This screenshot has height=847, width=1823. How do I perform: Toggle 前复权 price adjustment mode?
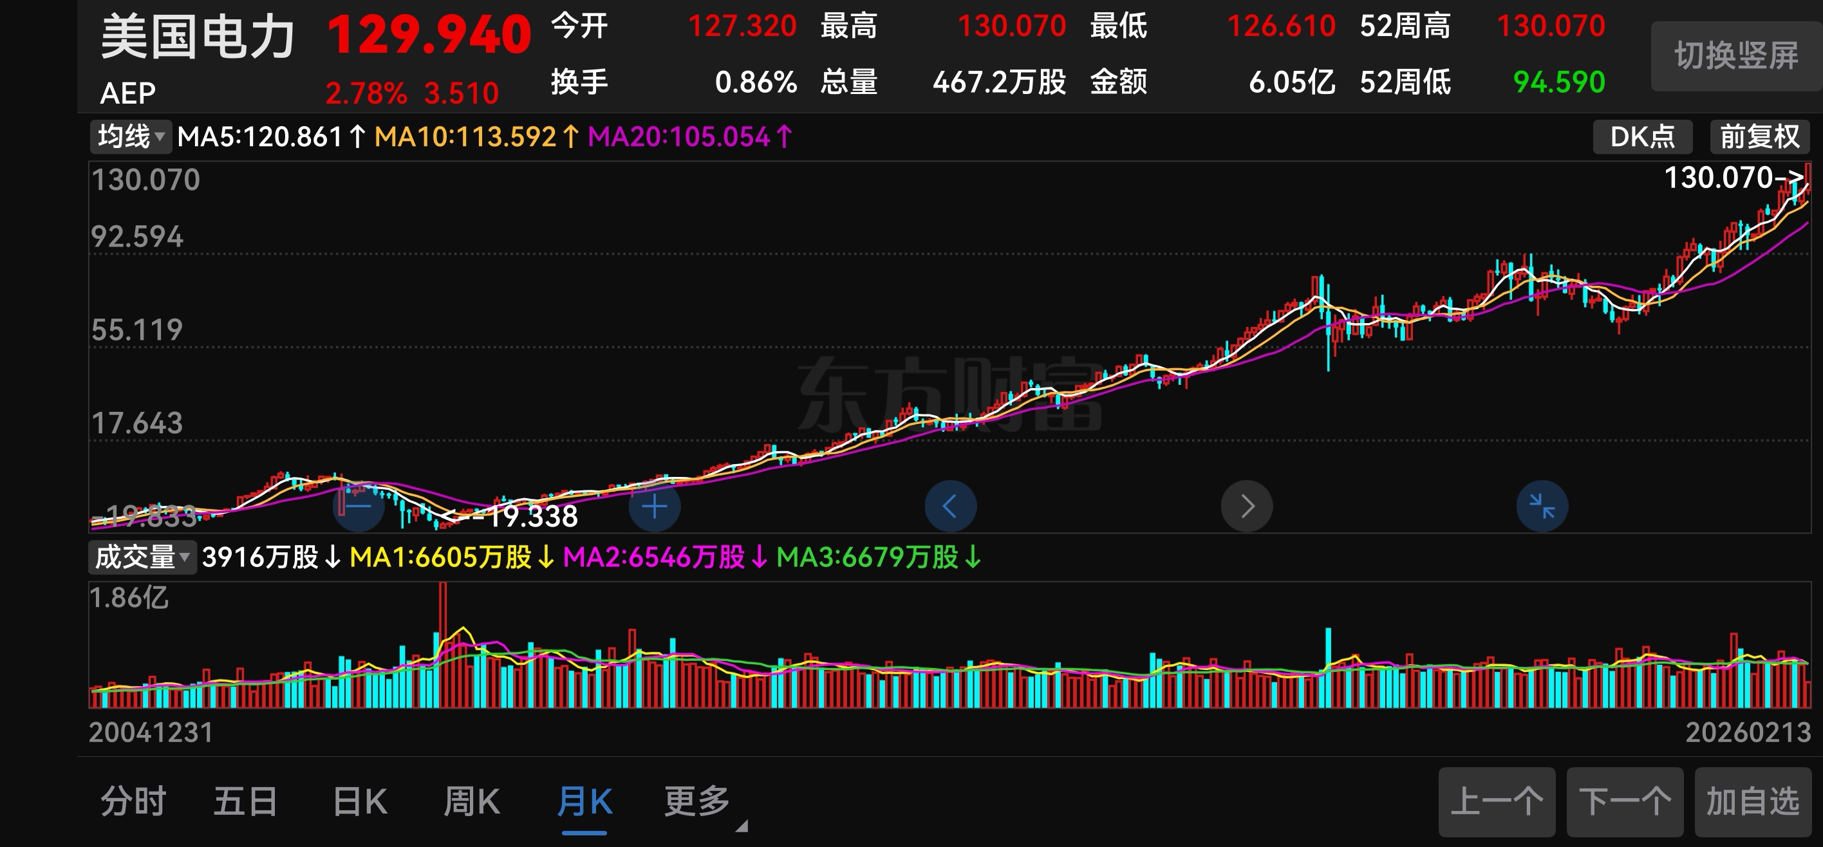(1759, 136)
